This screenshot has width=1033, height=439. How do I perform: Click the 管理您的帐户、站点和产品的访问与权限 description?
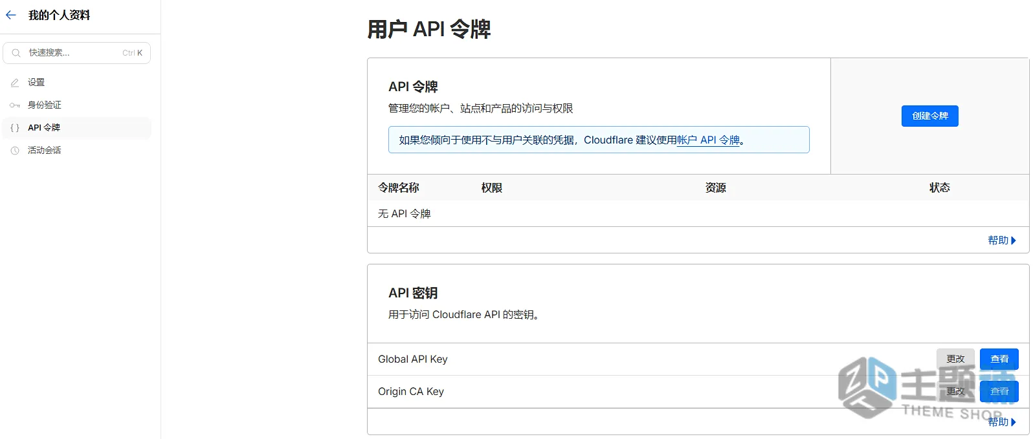click(x=481, y=109)
